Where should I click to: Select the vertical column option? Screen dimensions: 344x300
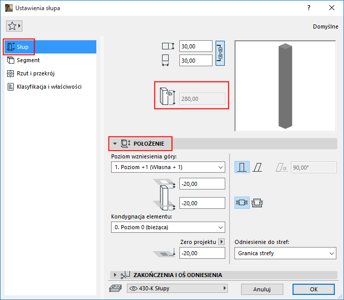click(242, 168)
